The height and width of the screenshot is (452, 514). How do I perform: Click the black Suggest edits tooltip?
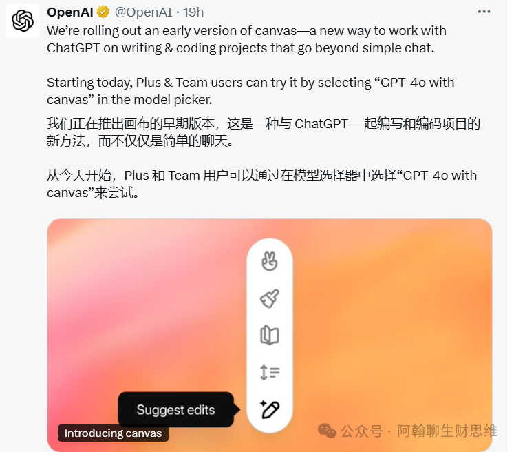point(176,410)
